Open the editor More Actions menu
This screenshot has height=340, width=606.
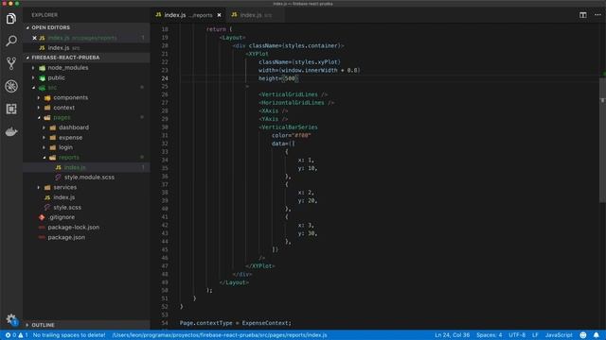pos(597,15)
